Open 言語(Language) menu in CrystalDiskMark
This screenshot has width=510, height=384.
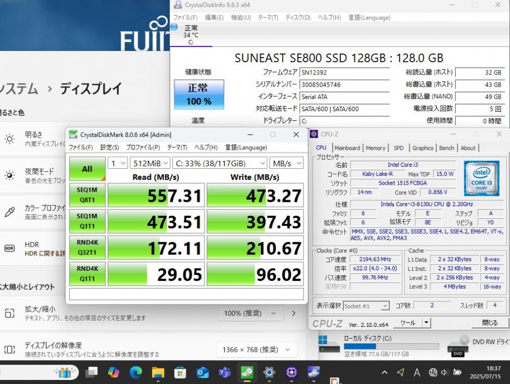tap(246, 147)
